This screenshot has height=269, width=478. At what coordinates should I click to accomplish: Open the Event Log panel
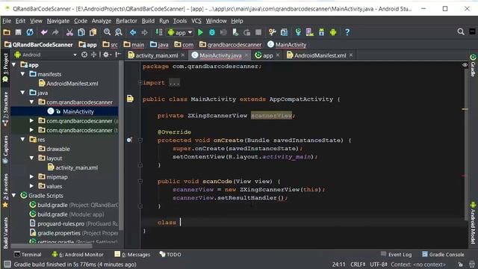pyautogui.click(x=397, y=254)
